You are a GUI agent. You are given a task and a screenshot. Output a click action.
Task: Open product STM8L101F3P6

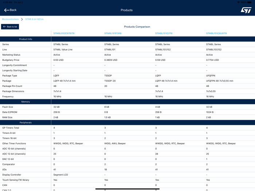coord(113,33)
